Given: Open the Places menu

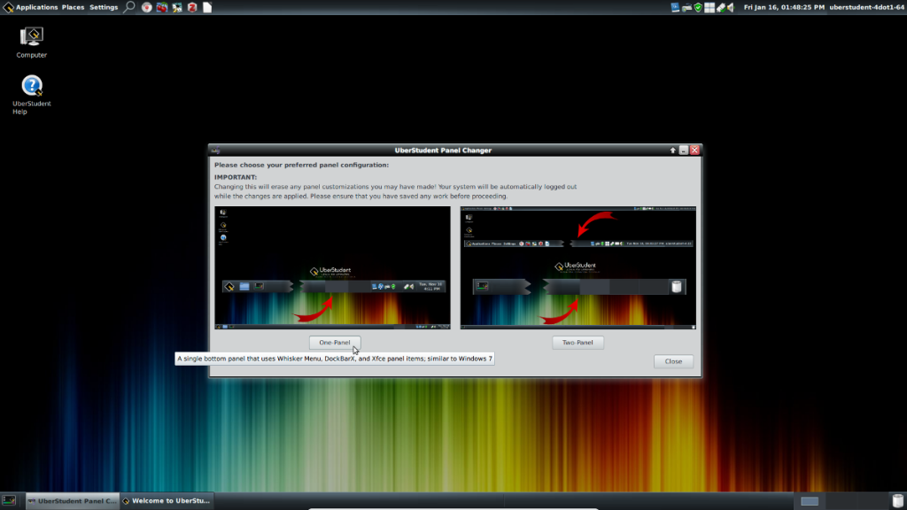Looking at the screenshot, I should point(73,7).
